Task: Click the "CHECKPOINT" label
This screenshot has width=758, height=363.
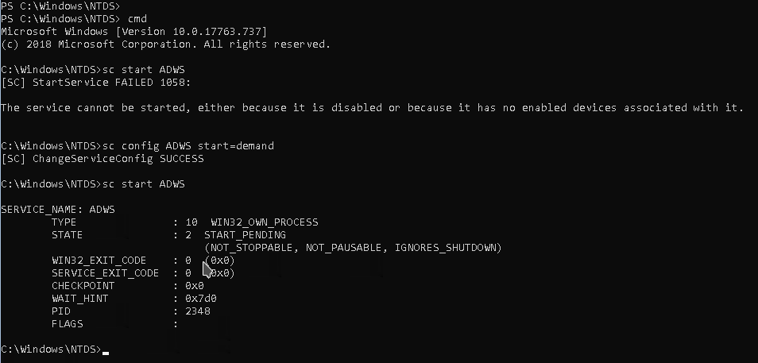Action: tap(83, 285)
